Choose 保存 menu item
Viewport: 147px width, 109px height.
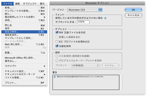click(24, 28)
